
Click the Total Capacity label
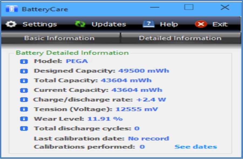(x=66, y=80)
